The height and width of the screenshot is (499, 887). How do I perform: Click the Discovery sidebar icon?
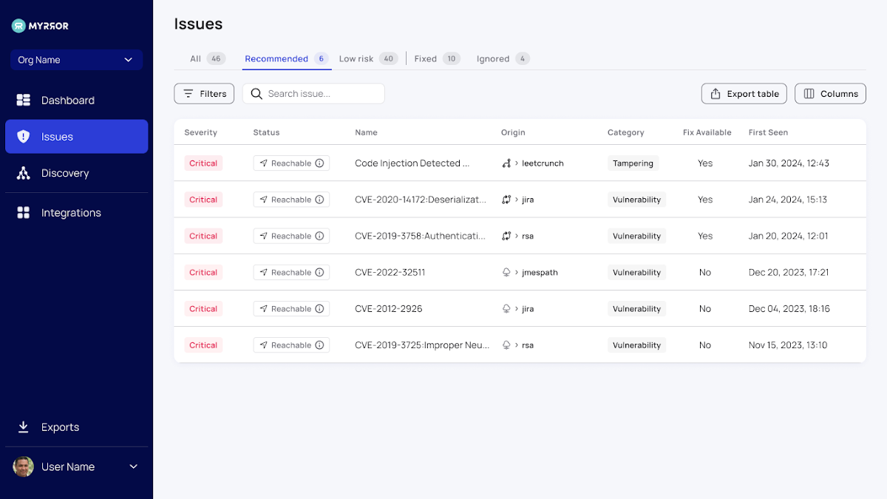tap(24, 173)
